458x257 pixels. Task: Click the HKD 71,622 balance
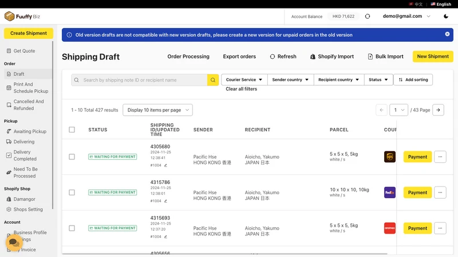tap(343, 17)
